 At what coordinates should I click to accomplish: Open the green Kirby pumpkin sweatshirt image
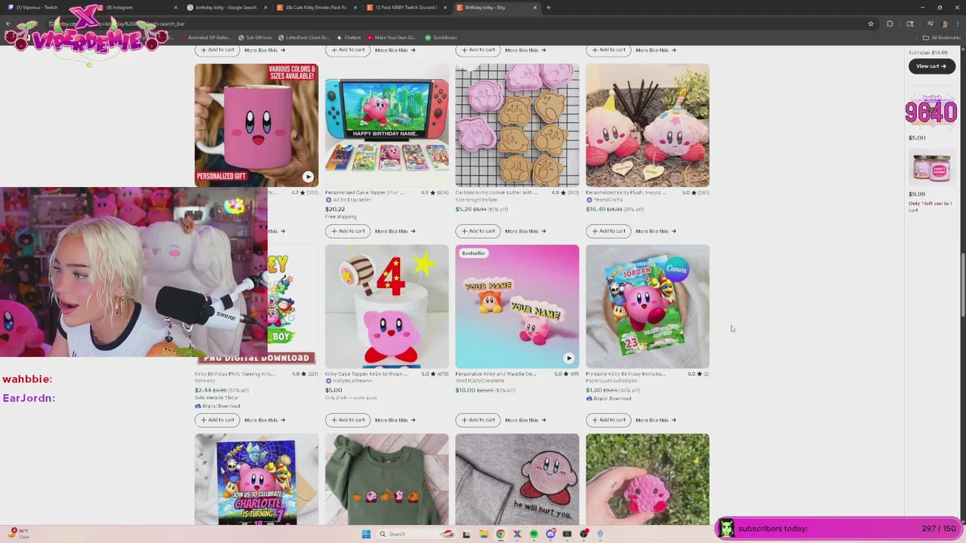(387, 479)
